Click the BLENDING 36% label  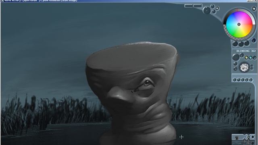tap(246, 51)
